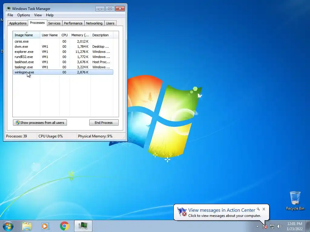Switch to the Users tab
The image size is (310, 232).
(110, 23)
